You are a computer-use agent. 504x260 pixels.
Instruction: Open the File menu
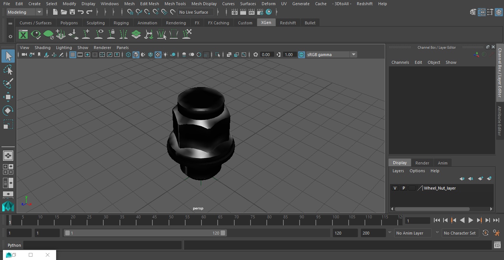pos(7,4)
